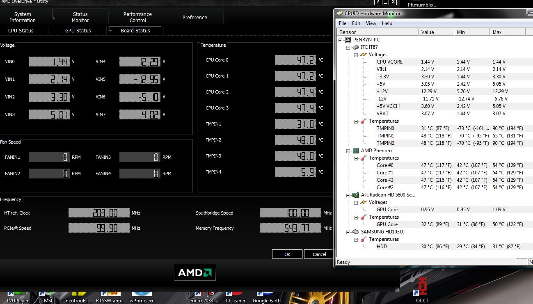Screen dimensions: 533x304
Task: Open the File menu in Hardware Monitor
Action: point(343,23)
